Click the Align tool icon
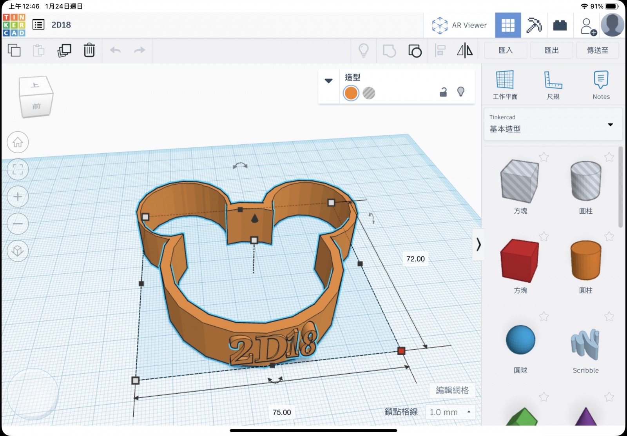Viewport: 627px width, 436px height. pyautogui.click(x=440, y=50)
